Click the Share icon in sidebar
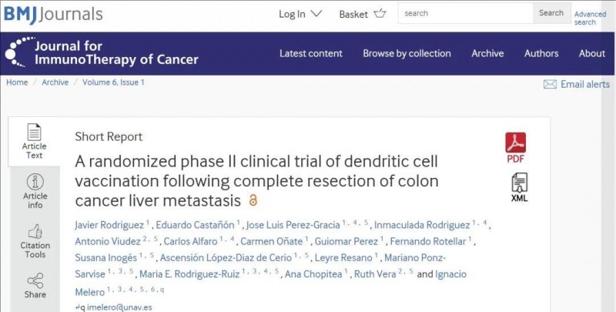The image size is (616, 312). click(35, 281)
